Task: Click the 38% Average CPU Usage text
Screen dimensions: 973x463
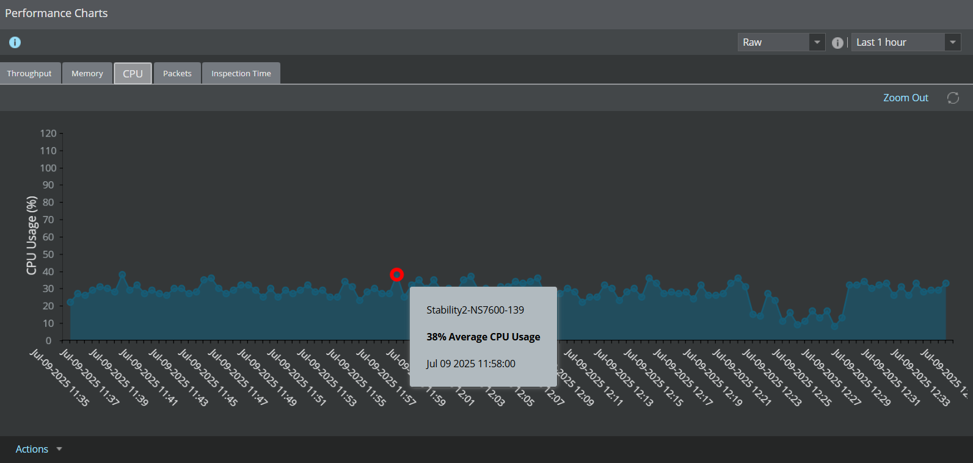Action: pos(483,337)
